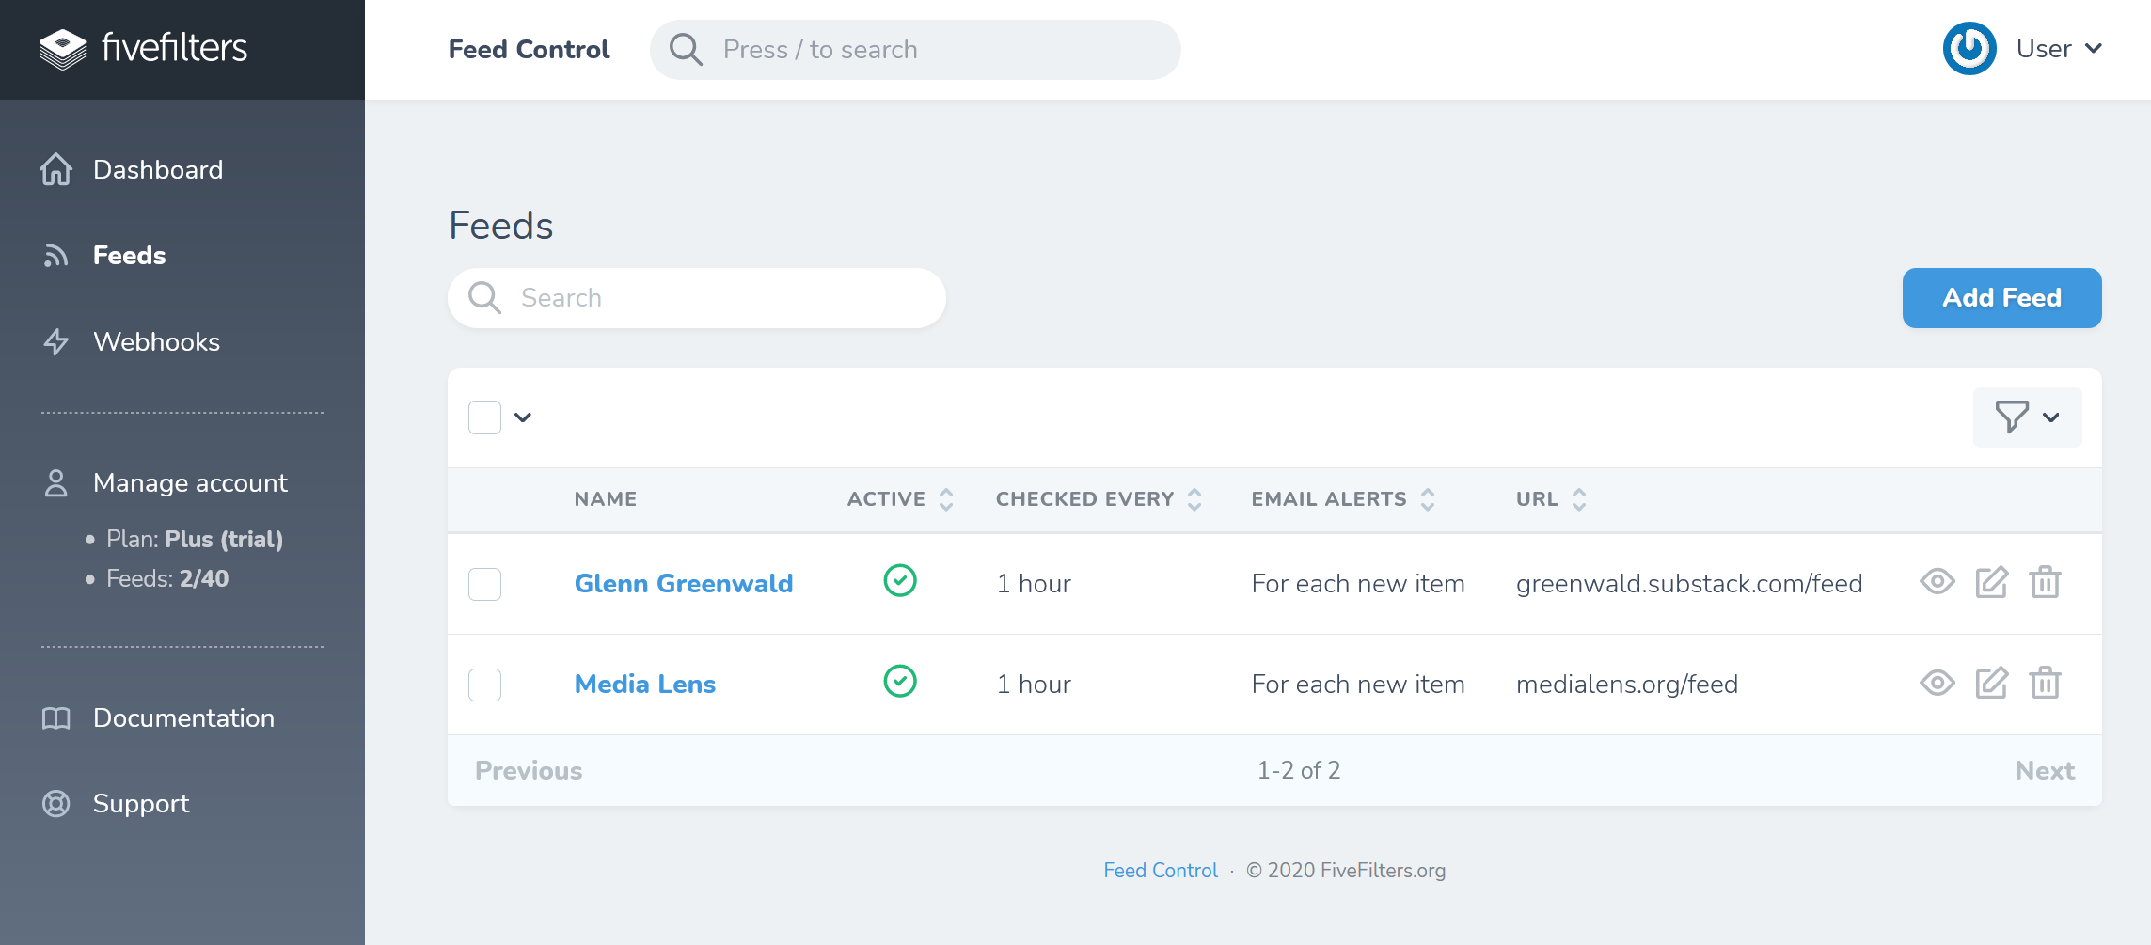Screen dimensions: 2151x945
Task: Click the fivefilters logo icon
Action: [x=63, y=49]
